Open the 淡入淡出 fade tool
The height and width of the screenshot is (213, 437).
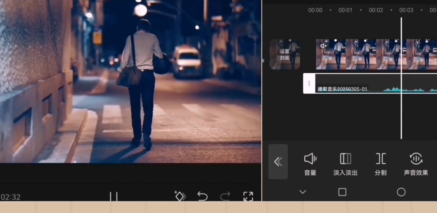click(x=345, y=164)
